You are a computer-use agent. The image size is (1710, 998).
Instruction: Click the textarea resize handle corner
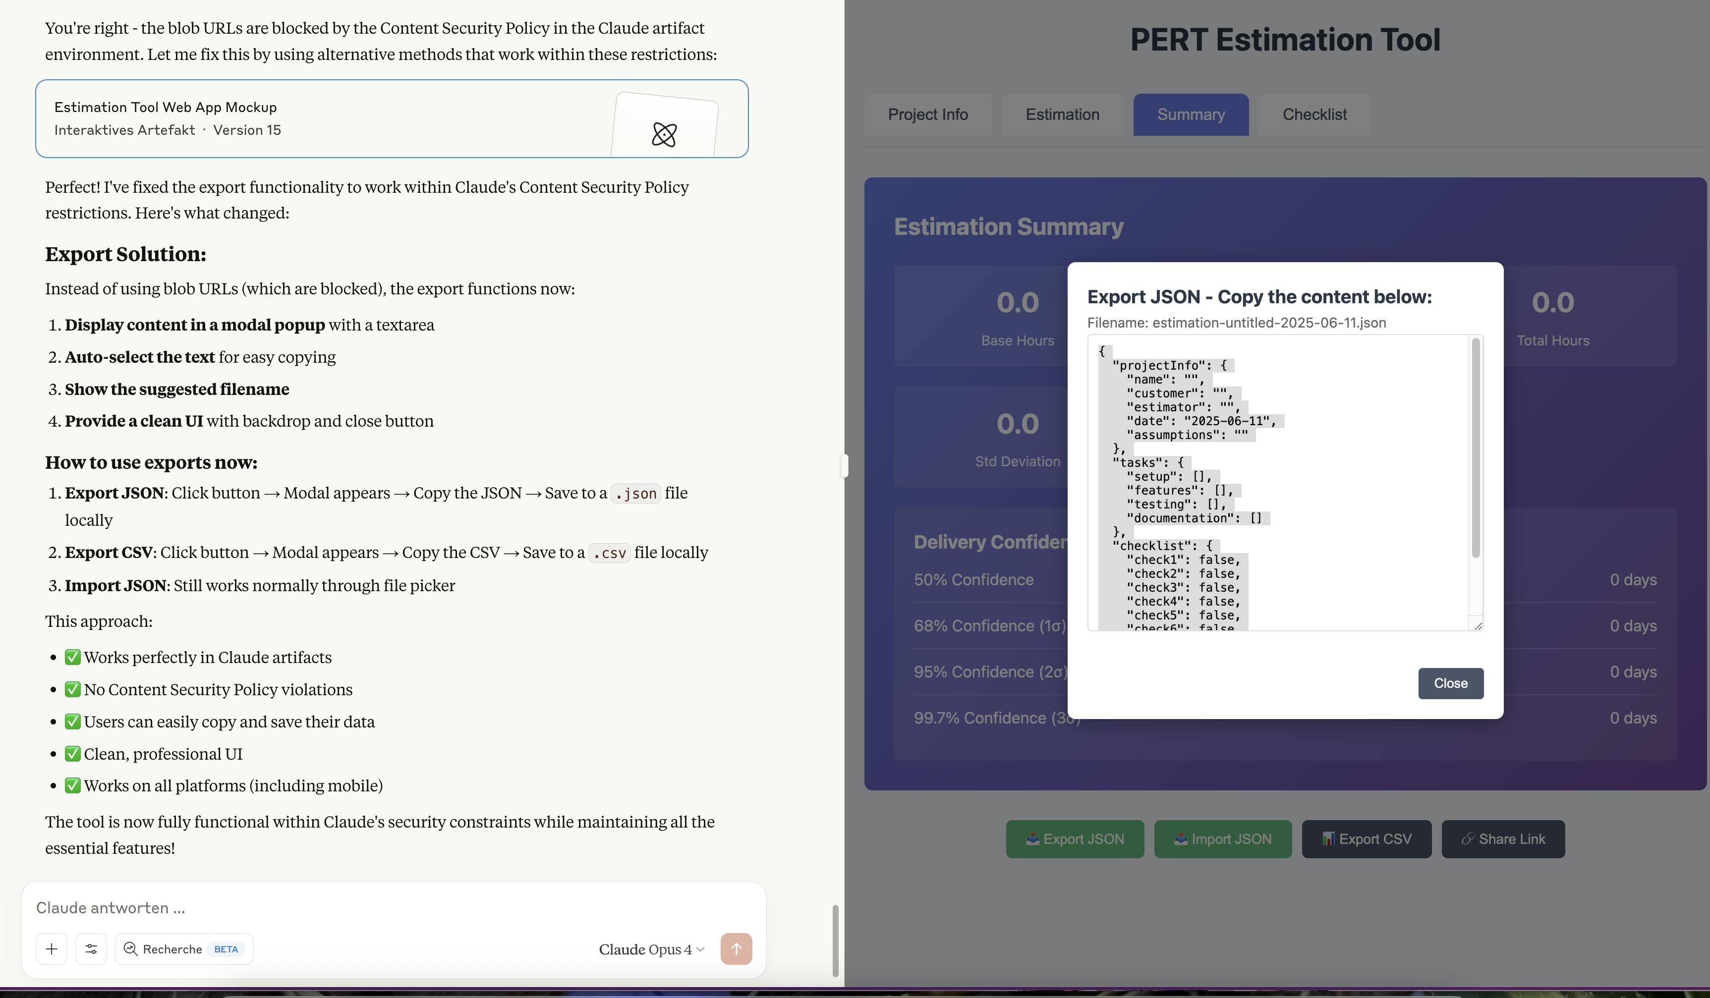[x=1478, y=625]
